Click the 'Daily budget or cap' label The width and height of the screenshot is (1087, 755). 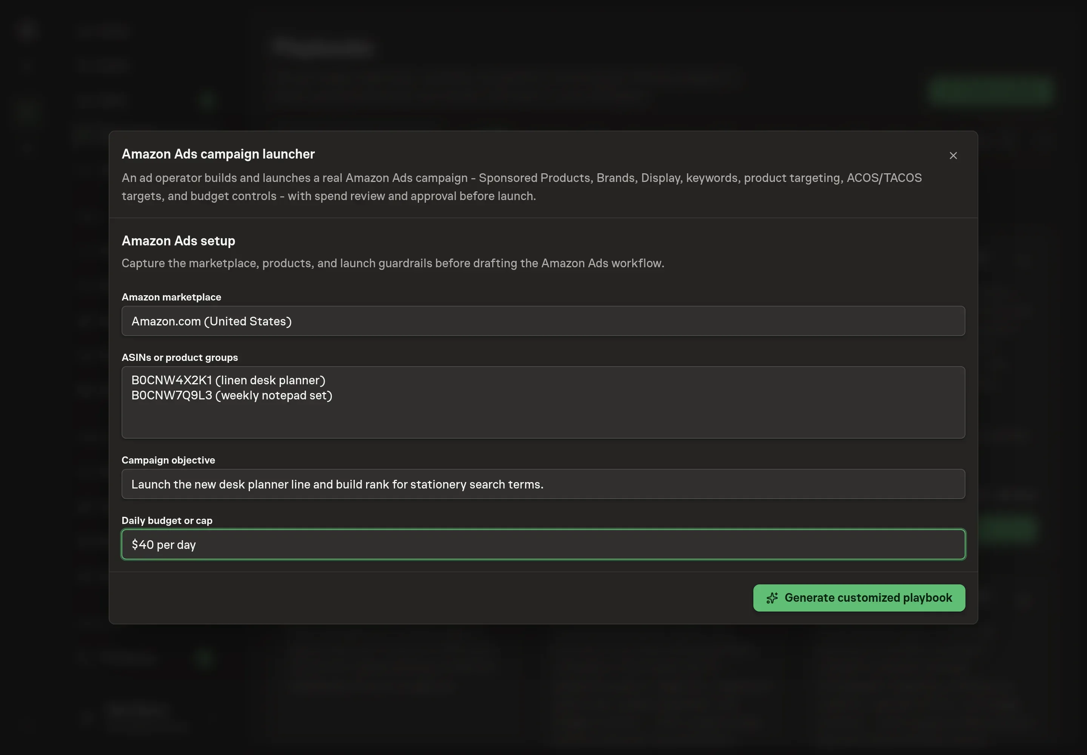167,520
